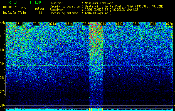Click the date stamp 10.03.09 07:10
Viewport: 175px width, 111px height.
pos(14,13)
